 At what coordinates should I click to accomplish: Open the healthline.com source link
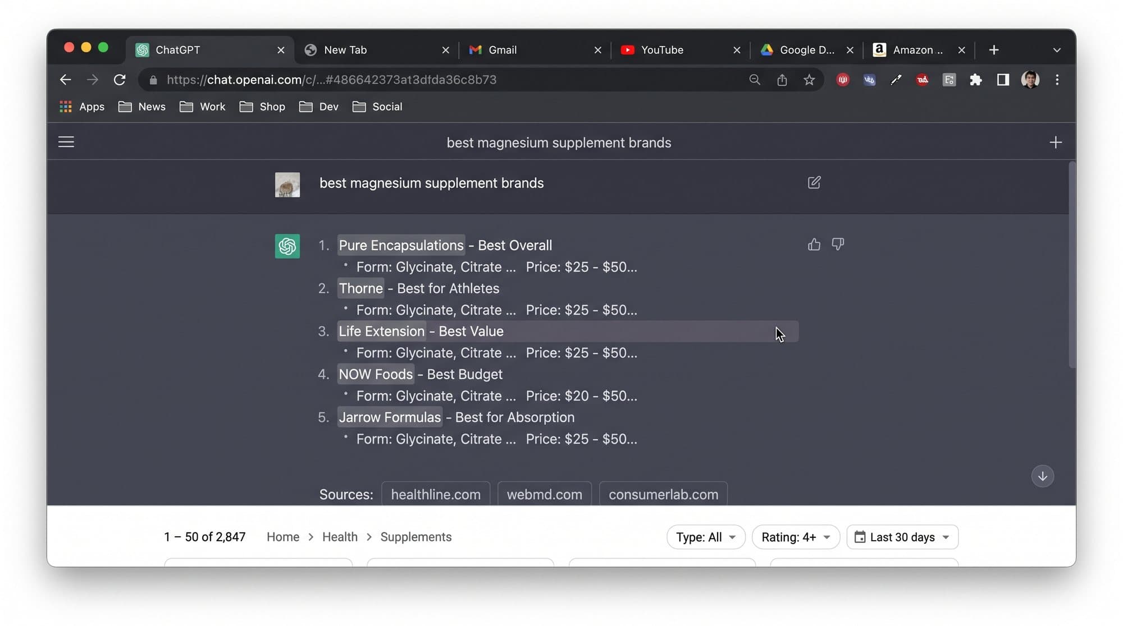tap(436, 494)
